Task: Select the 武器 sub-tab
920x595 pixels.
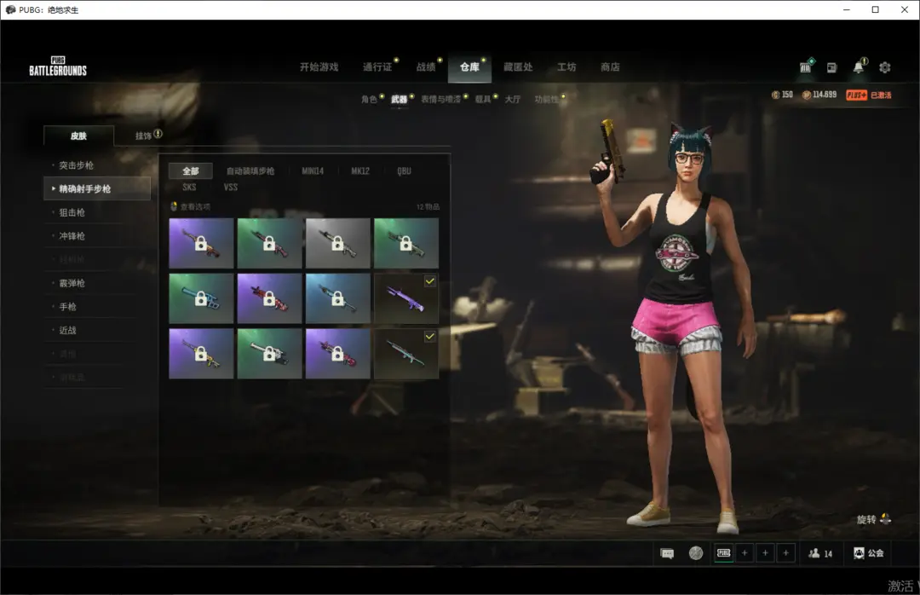Action: [399, 99]
